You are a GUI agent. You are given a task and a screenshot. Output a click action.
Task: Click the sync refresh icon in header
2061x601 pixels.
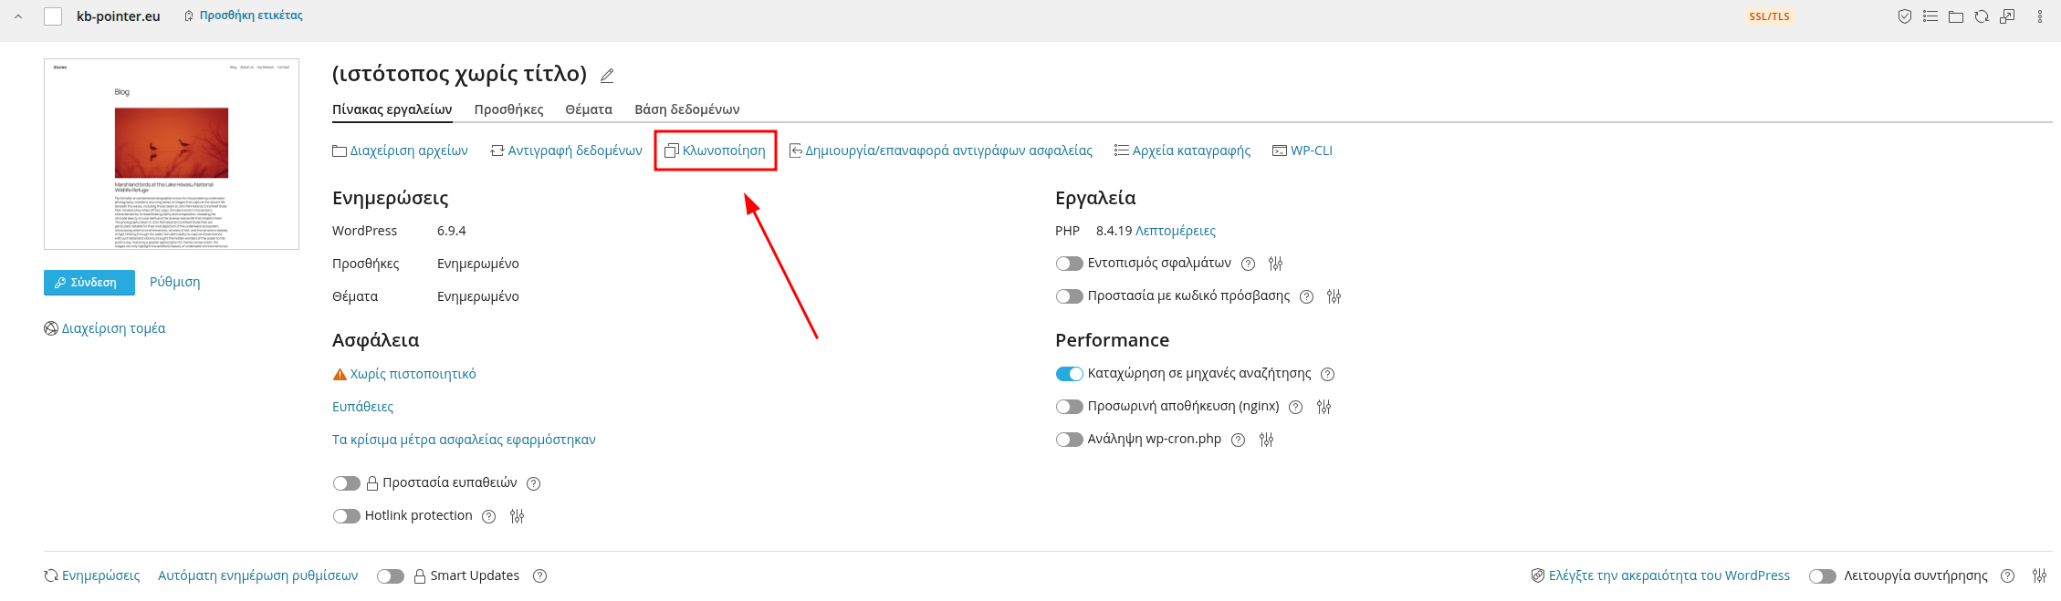(x=1981, y=16)
